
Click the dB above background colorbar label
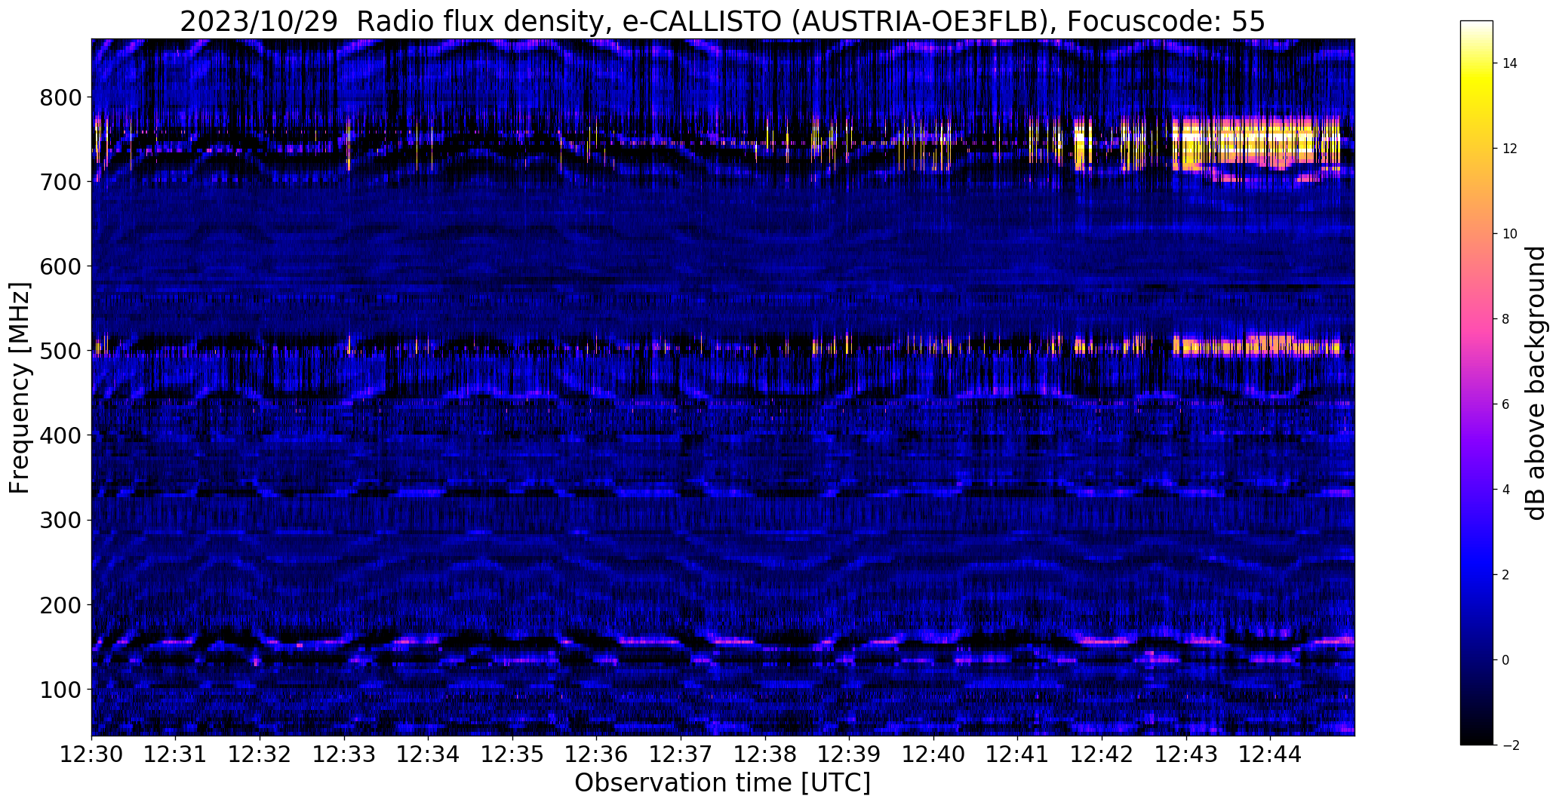pyautogui.click(x=1535, y=383)
